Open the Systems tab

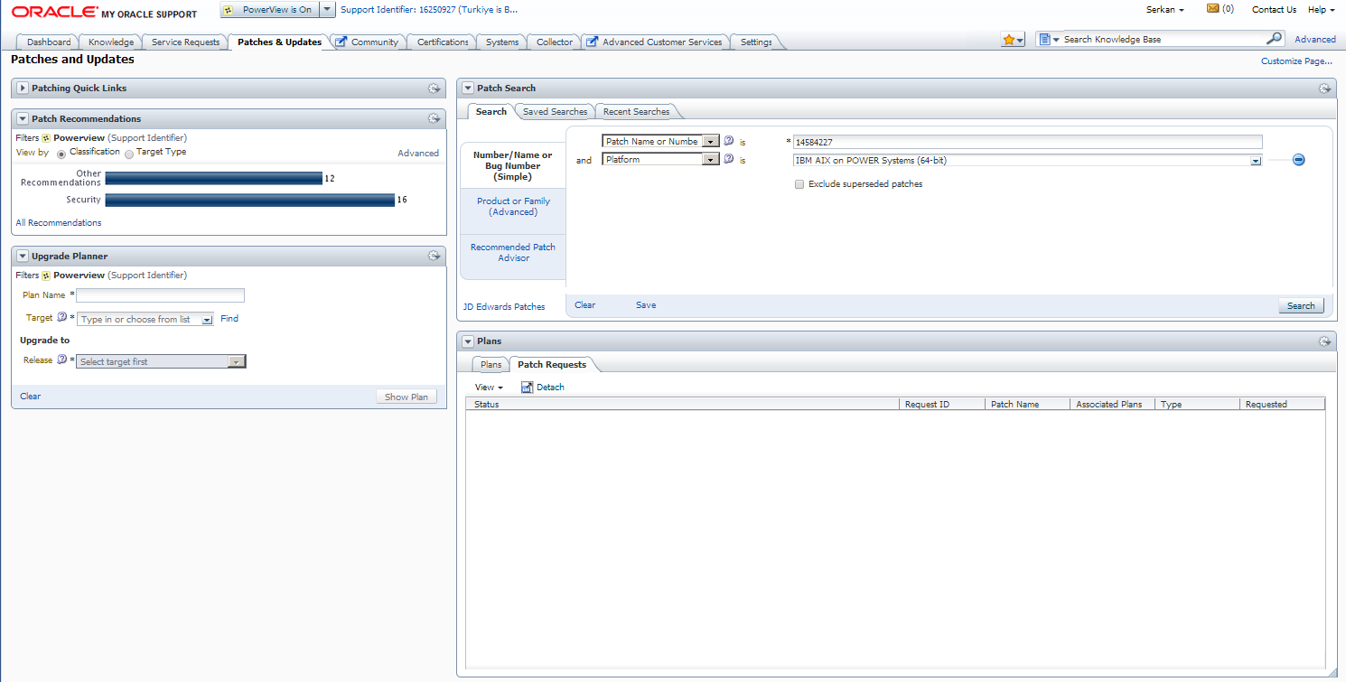501,41
